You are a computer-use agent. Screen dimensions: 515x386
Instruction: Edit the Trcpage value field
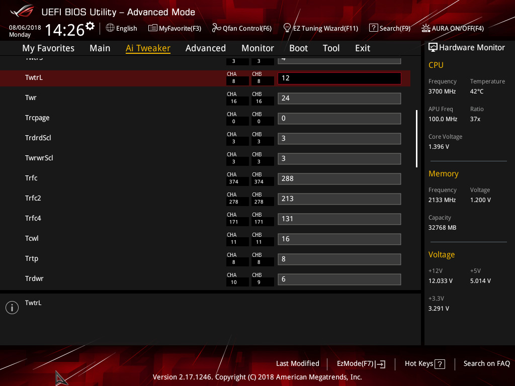tap(339, 118)
